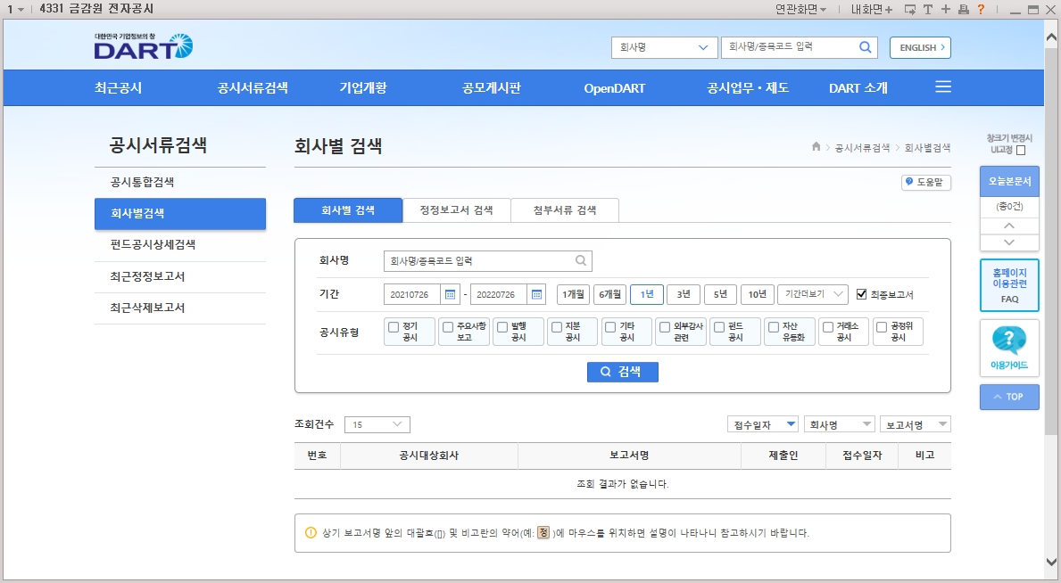Screen dimensions: 1061x583
Task: Open the 기업개황 menu
Action: click(363, 88)
